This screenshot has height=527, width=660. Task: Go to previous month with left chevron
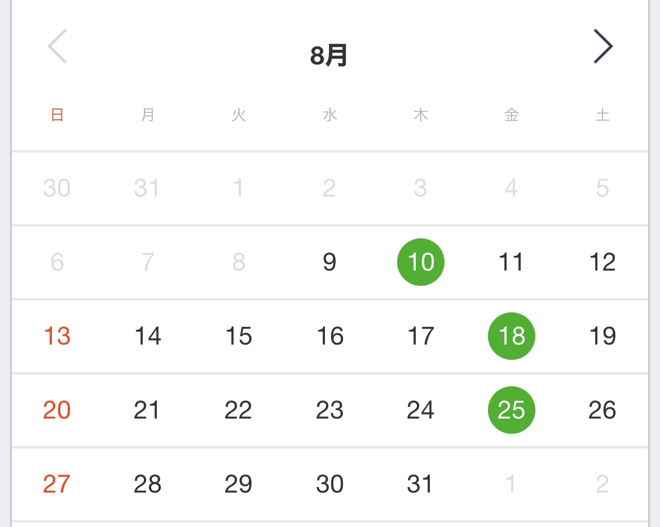pyautogui.click(x=57, y=46)
